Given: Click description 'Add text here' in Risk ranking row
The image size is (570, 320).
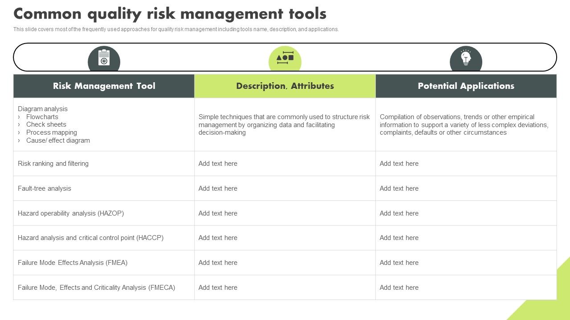Looking at the screenshot, I should pos(218,164).
